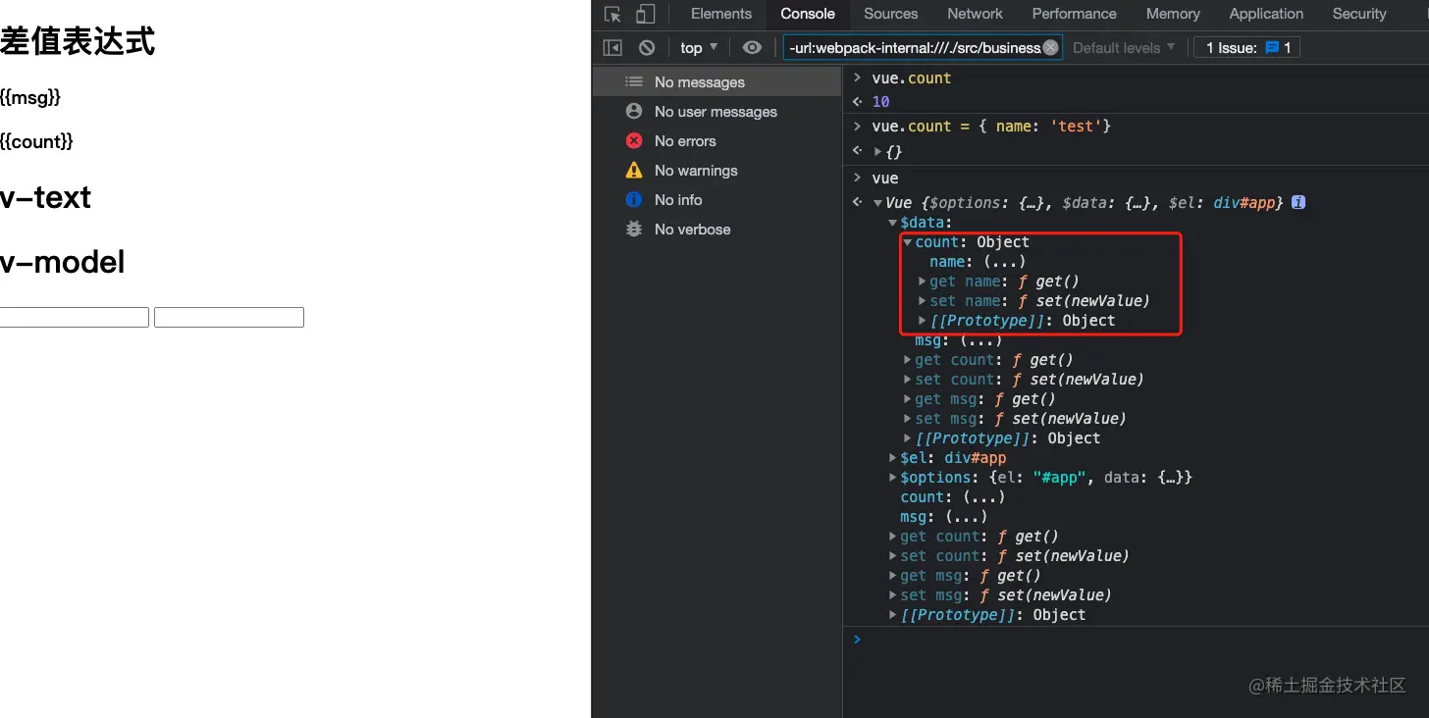This screenshot has width=1429, height=718.
Task: Switch to the Network tab
Action: [975, 14]
